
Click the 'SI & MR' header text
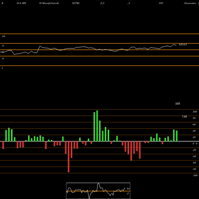tap(21, 3)
